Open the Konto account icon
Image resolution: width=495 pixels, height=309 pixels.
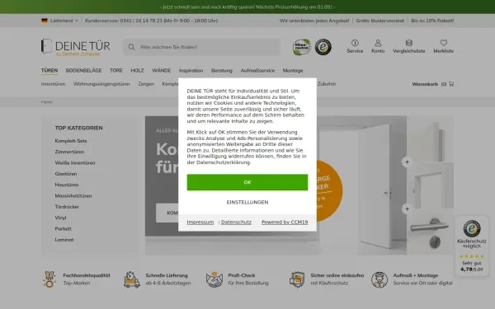point(378,46)
